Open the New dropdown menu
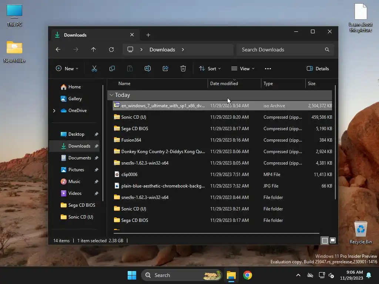This screenshot has height=284, width=379. (67, 68)
